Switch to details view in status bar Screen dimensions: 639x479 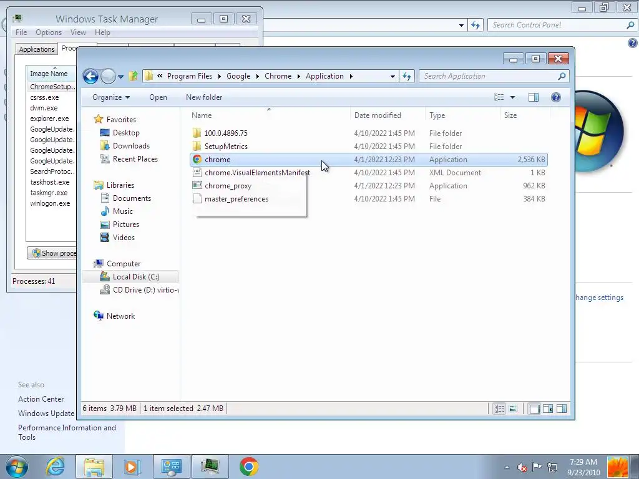tap(499, 409)
